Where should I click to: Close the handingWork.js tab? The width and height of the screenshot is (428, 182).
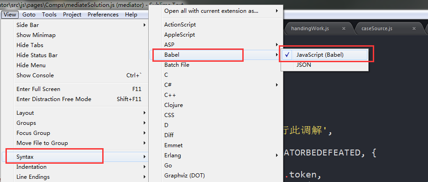tap(344, 28)
